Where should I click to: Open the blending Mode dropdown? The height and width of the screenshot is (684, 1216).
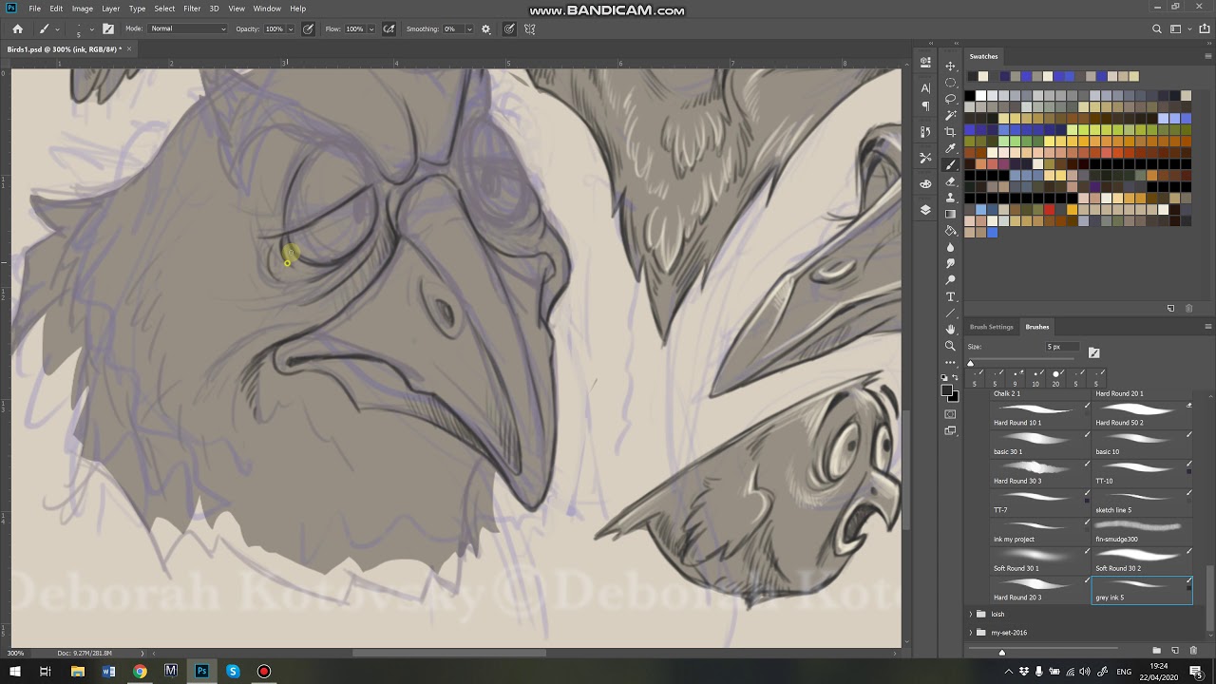coord(188,29)
